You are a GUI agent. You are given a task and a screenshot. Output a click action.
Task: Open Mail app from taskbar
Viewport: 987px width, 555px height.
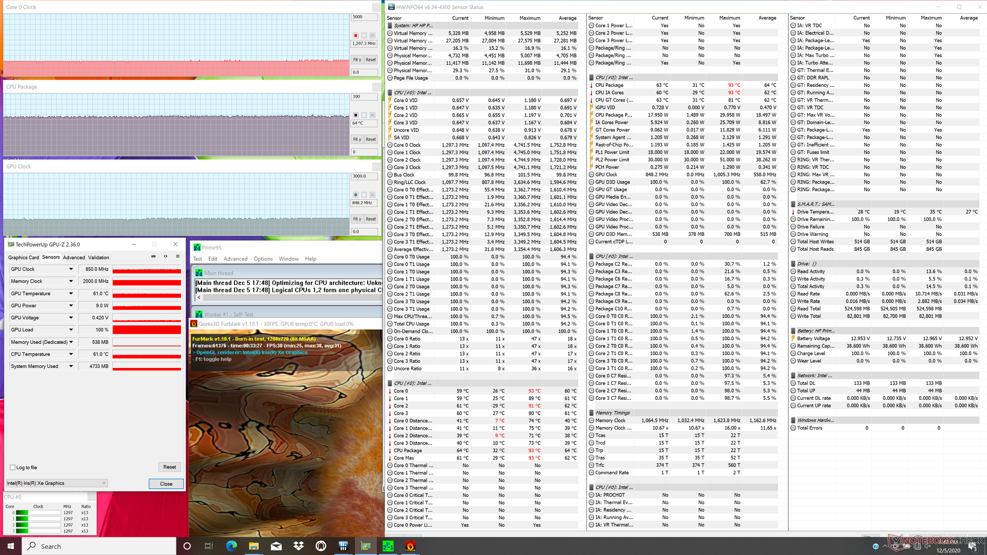point(276,546)
